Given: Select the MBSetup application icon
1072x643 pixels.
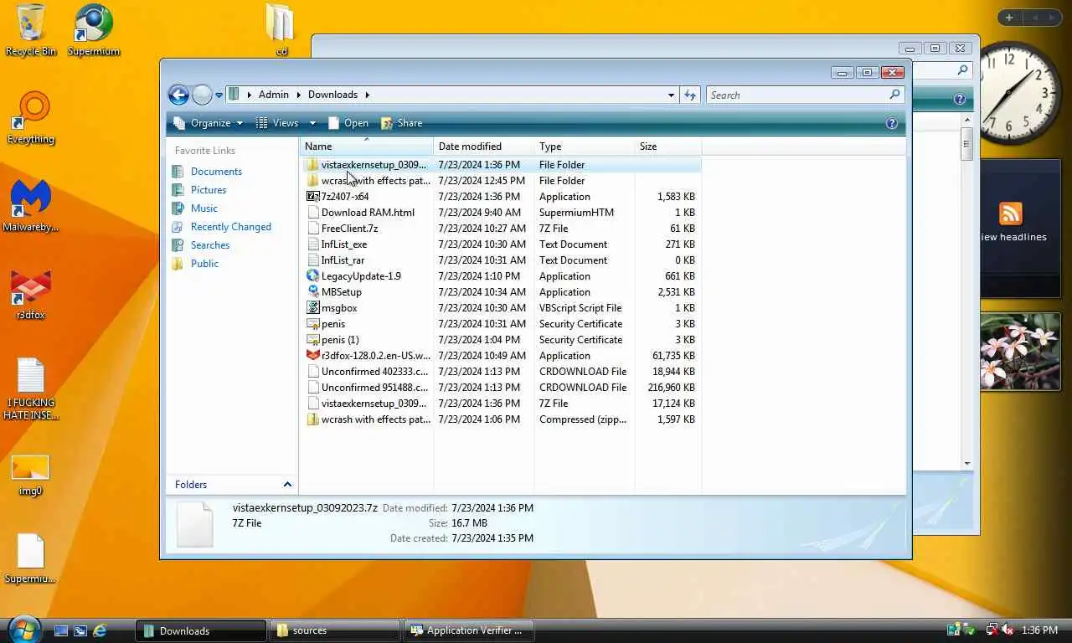Looking at the screenshot, I should (312, 292).
